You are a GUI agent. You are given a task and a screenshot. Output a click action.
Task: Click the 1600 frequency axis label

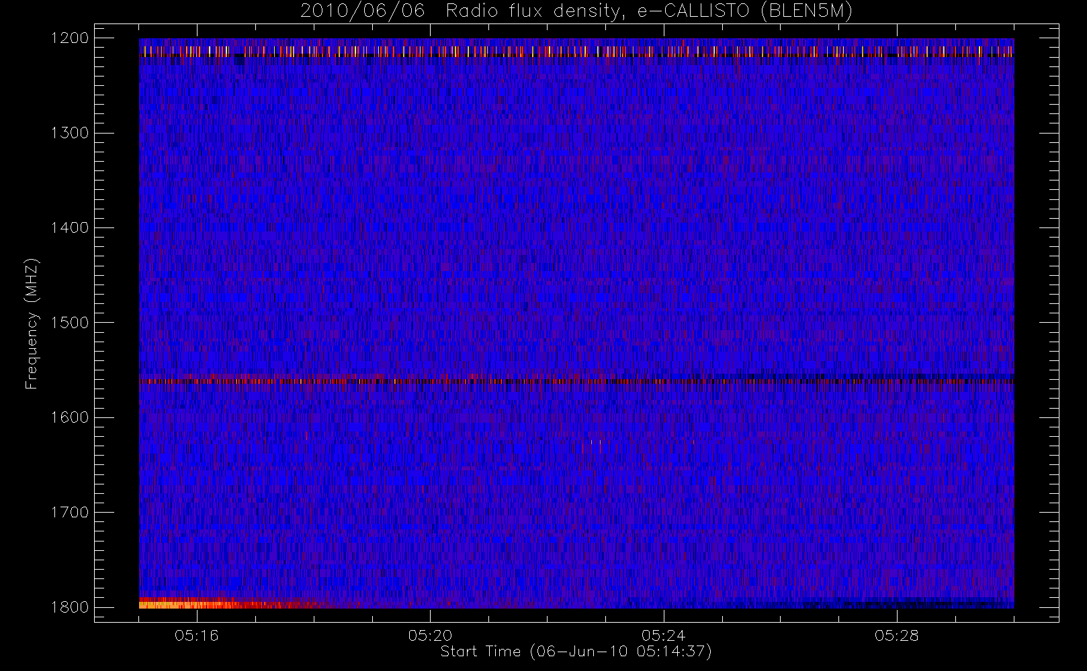click(70, 417)
